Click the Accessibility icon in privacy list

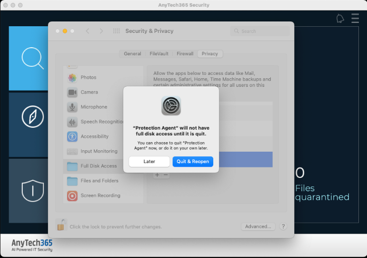click(72, 137)
